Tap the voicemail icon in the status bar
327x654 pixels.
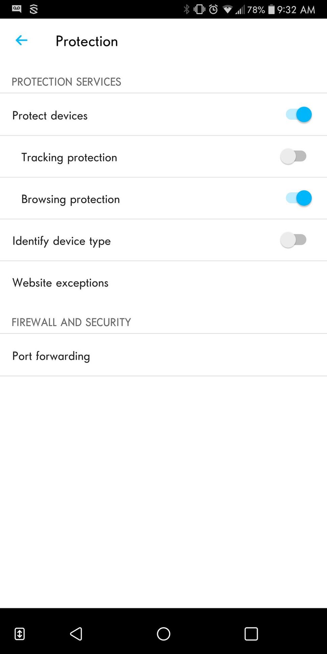[16, 9]
